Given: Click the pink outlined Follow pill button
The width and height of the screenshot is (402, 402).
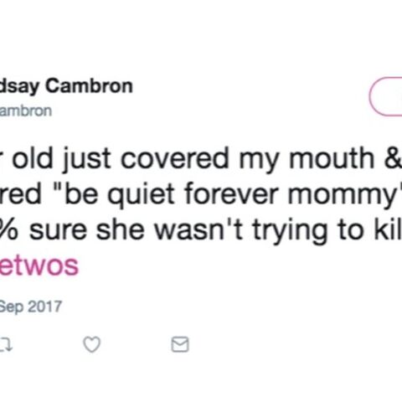Looking at the screenshot, I should point(385,96).
